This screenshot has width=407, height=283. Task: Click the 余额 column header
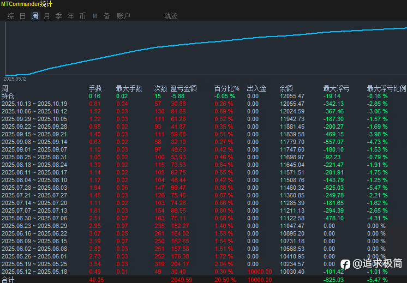pos(286,88)
